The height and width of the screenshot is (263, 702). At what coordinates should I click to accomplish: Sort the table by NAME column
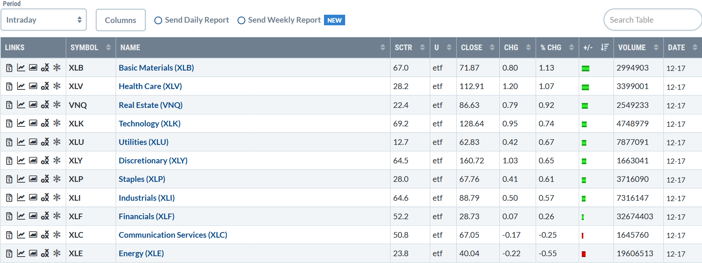tap(253, 48)
